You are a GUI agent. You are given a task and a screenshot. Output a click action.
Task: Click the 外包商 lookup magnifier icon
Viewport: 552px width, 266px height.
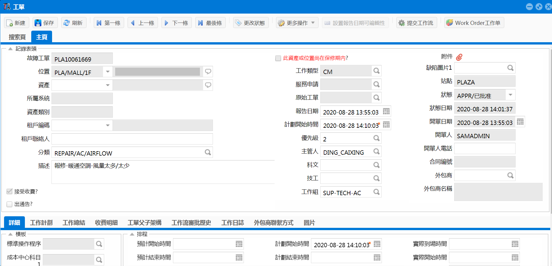pyautogui.click(x=510, y=176)
